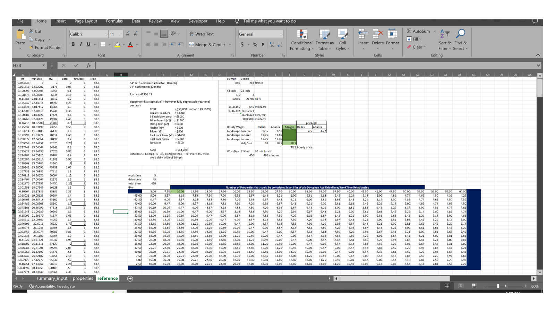Click the Cut scissors icon
The height and width of the screenshot is (312, 555).
[31, 31]
